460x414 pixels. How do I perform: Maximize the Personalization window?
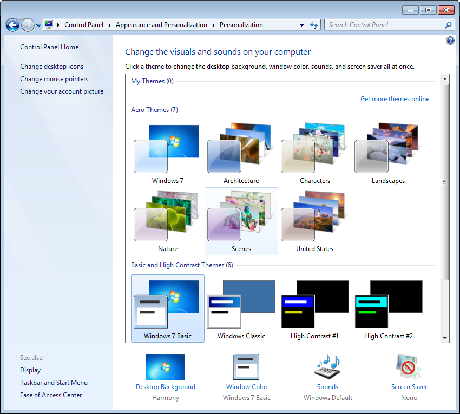coord(428,10)
